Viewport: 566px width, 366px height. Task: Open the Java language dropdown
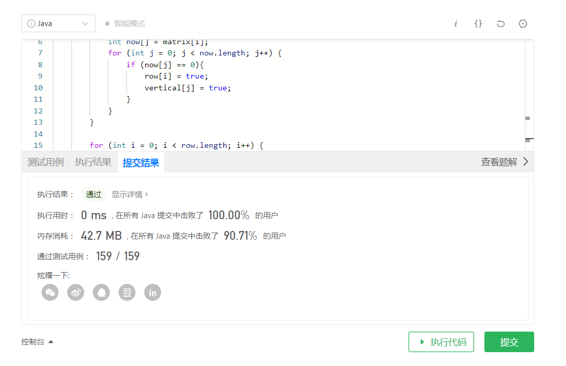58,24
